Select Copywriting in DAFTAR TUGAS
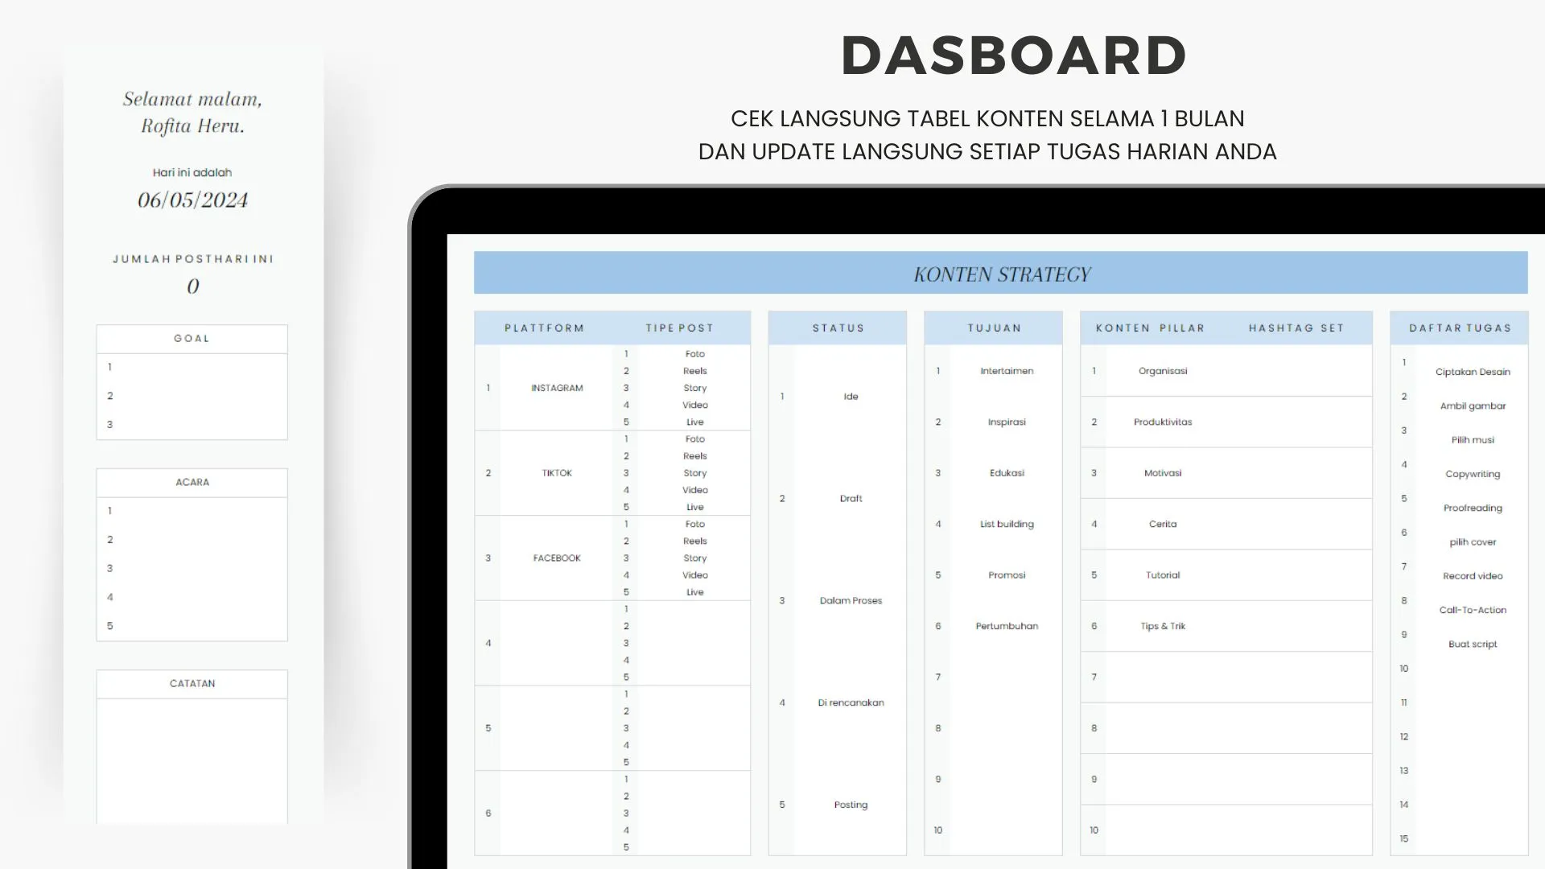This screenshot has height=869, width=1545. 1472,474
